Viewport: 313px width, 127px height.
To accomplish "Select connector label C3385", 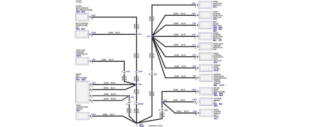I will coord(93,16).
